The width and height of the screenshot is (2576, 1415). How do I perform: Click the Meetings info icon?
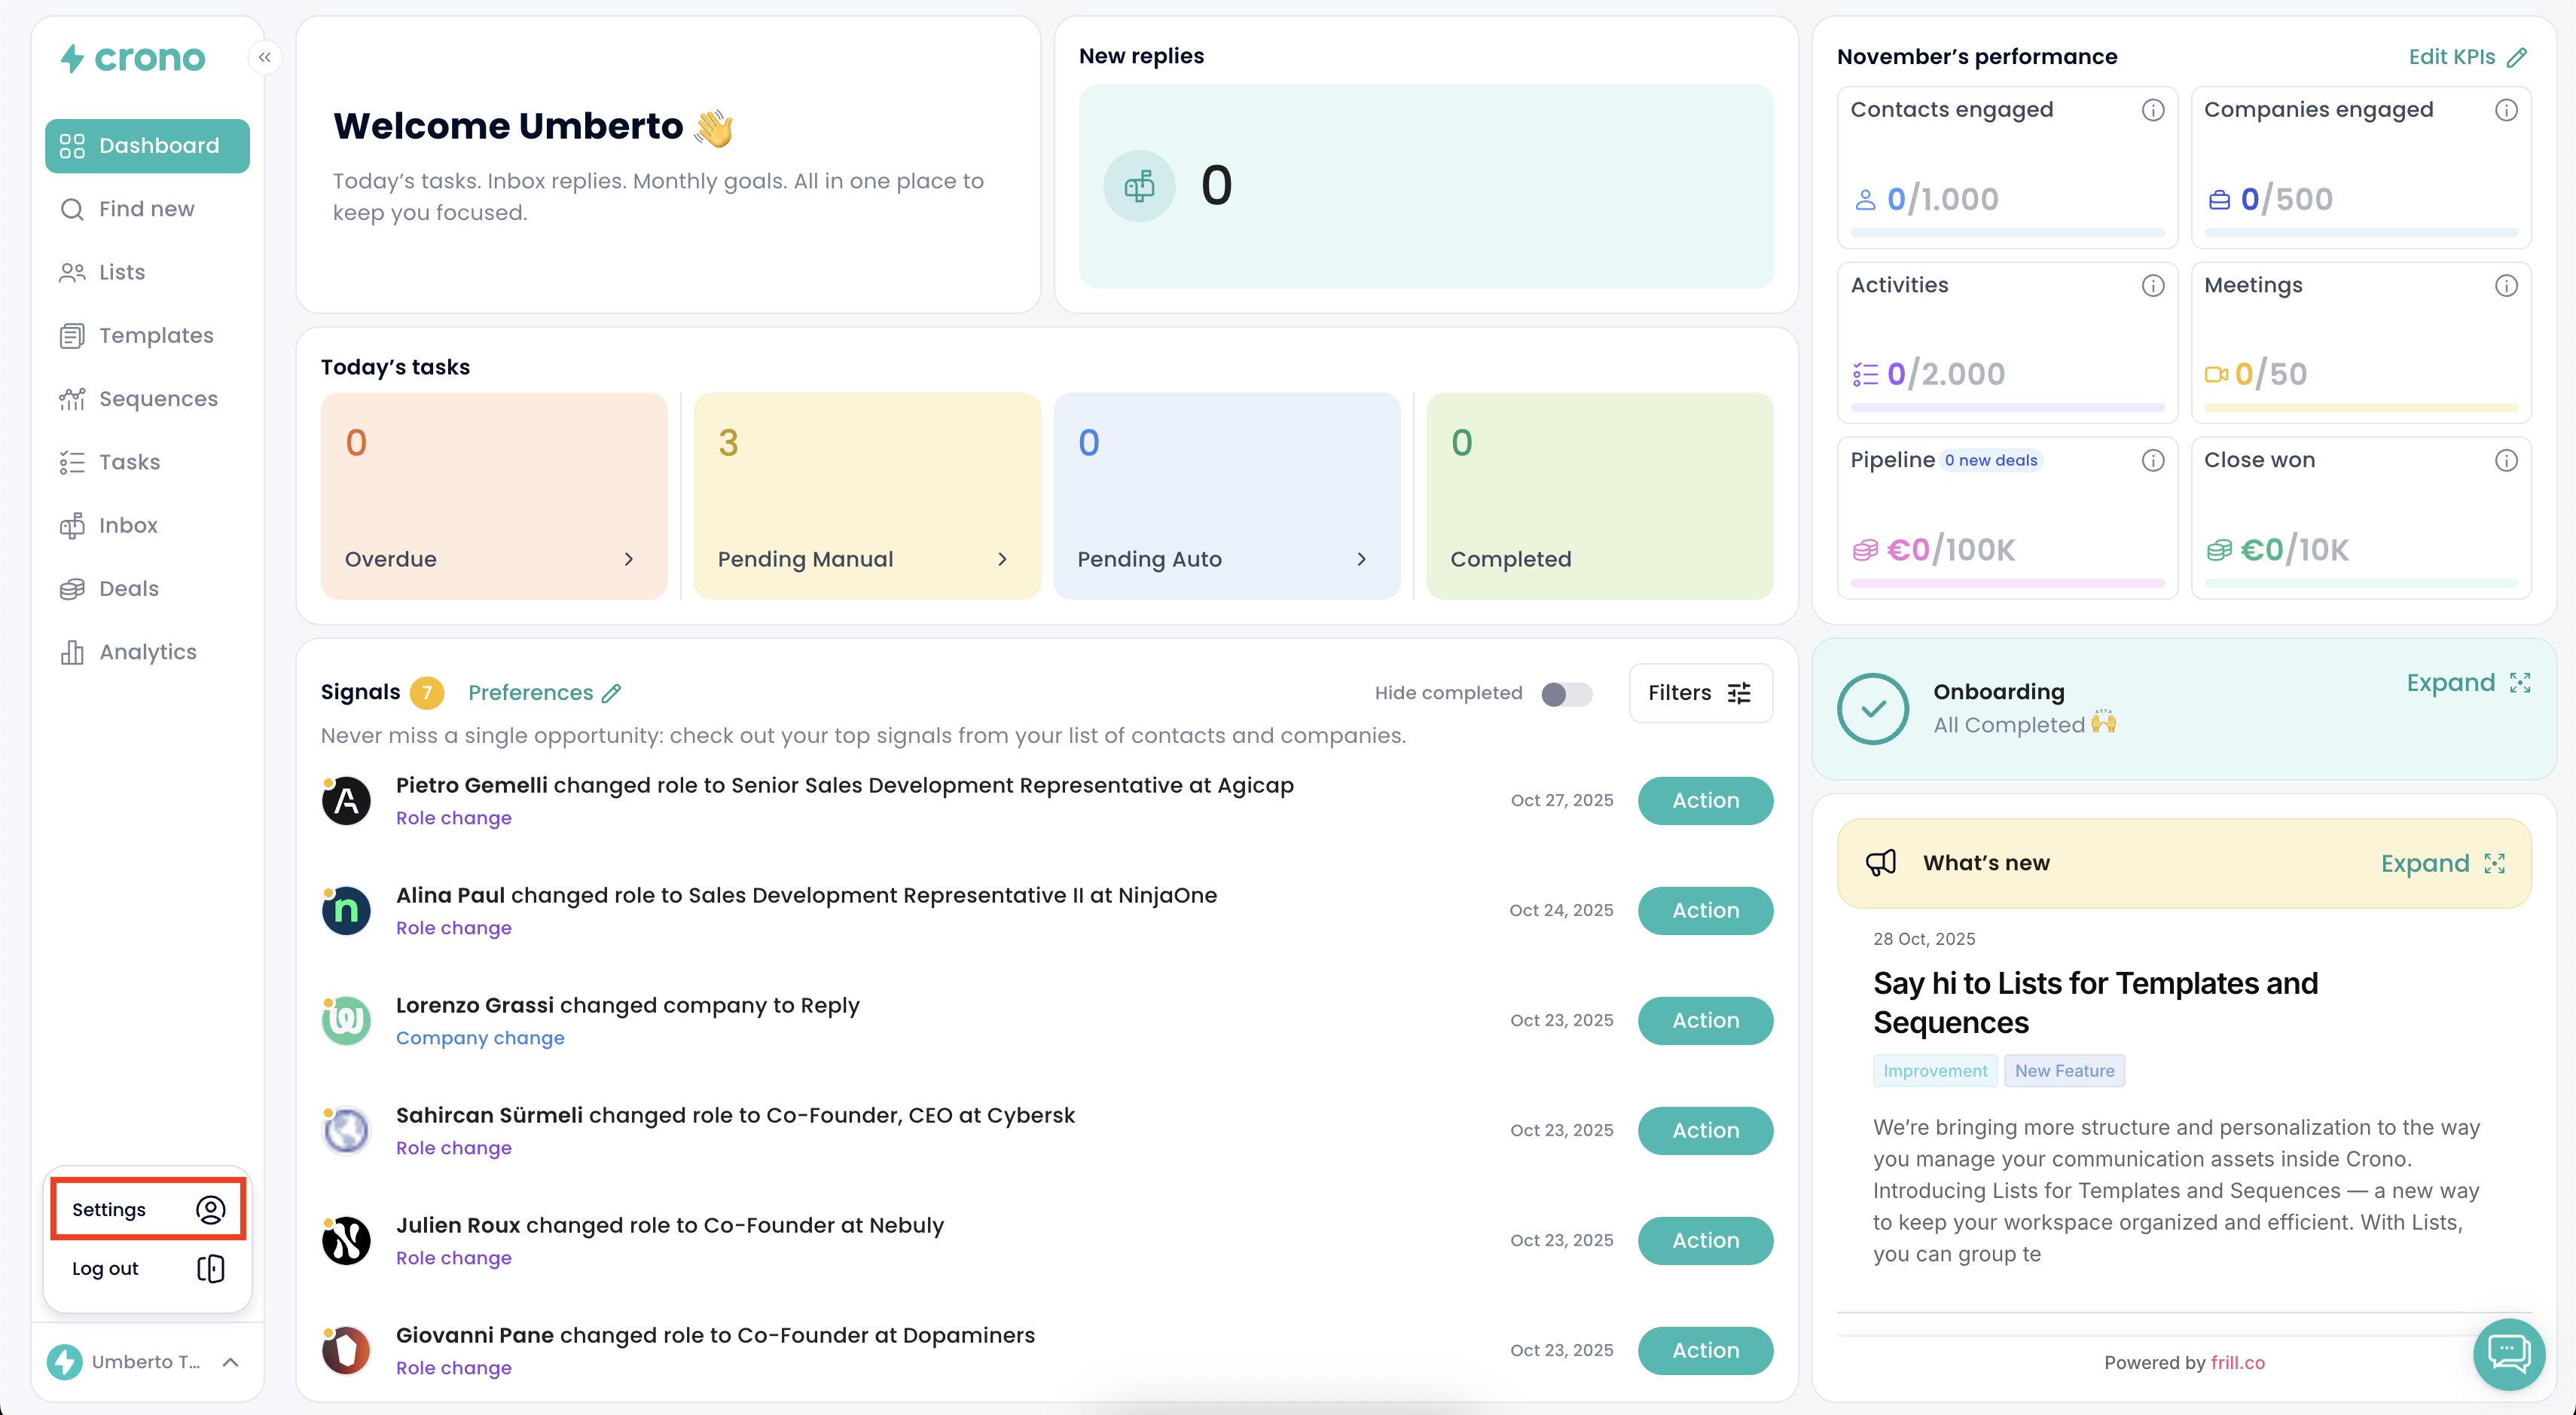tap(2505, 286)
